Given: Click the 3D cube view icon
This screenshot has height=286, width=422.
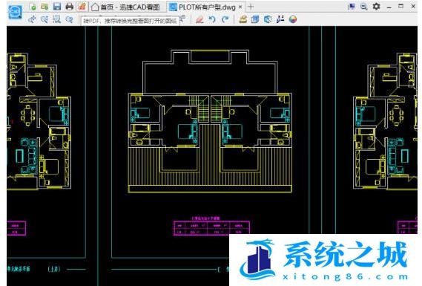Looking at the screenshot, I should click(268, 19).
